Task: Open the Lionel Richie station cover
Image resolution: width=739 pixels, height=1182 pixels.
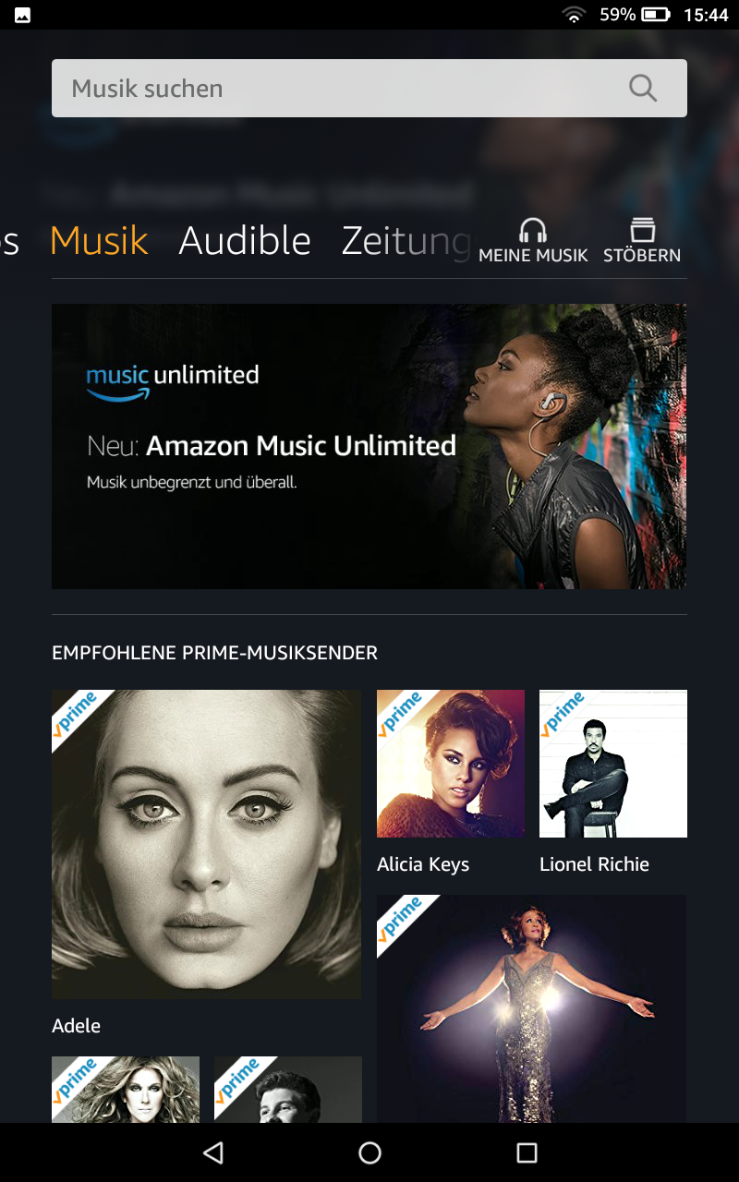Action: [x=613, y=764]
